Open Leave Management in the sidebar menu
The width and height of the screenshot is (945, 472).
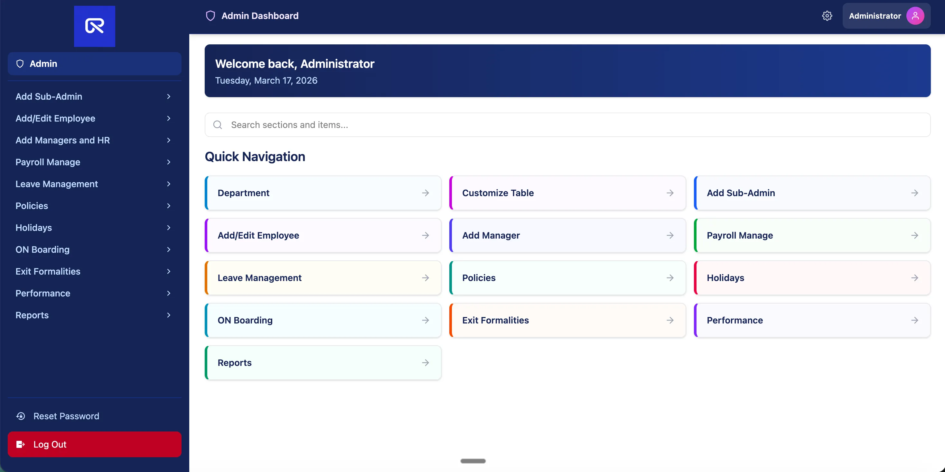pyautogui.click(x=94, y=184)
